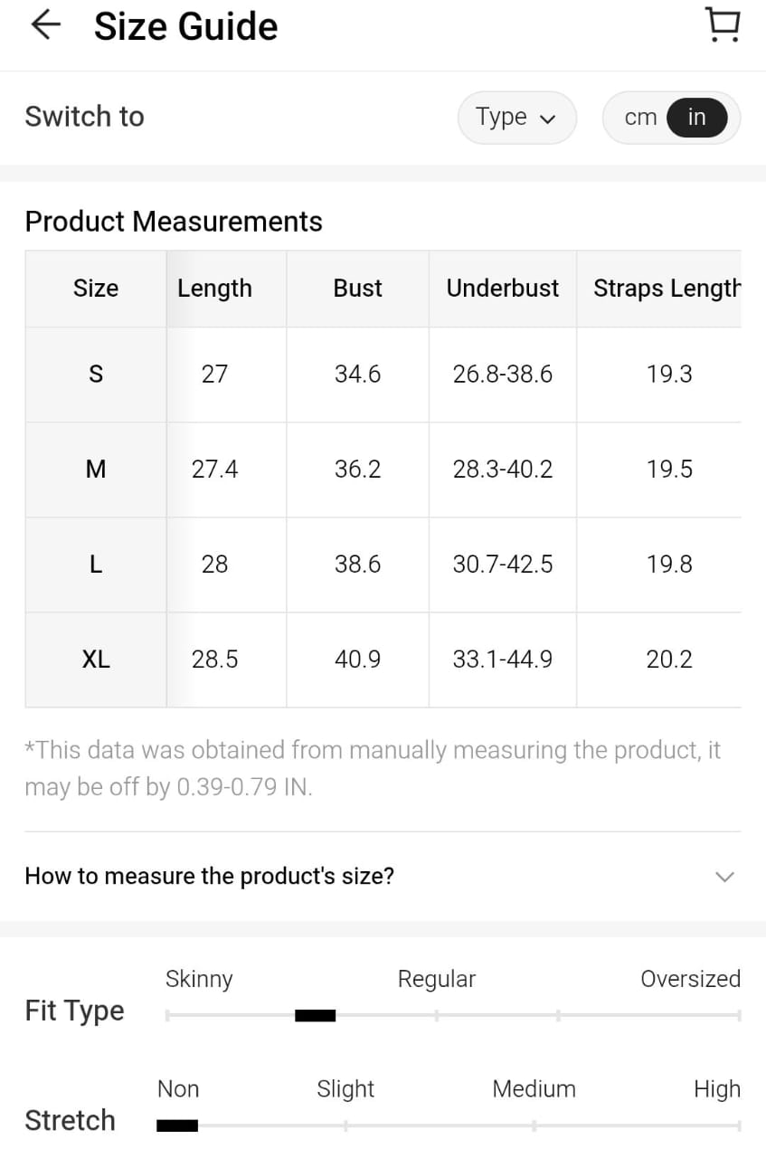The width and height of the screenshot is (766, 1158).
Task: Select the M size row
Action: [x=96, y=469]
